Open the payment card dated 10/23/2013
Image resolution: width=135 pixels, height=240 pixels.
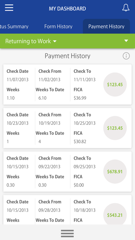67,128
